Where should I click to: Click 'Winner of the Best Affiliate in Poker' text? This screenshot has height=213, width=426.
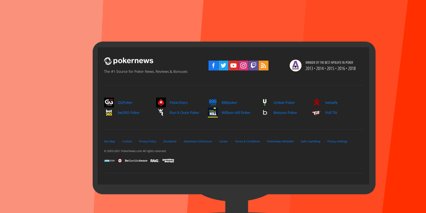(329, 62)
